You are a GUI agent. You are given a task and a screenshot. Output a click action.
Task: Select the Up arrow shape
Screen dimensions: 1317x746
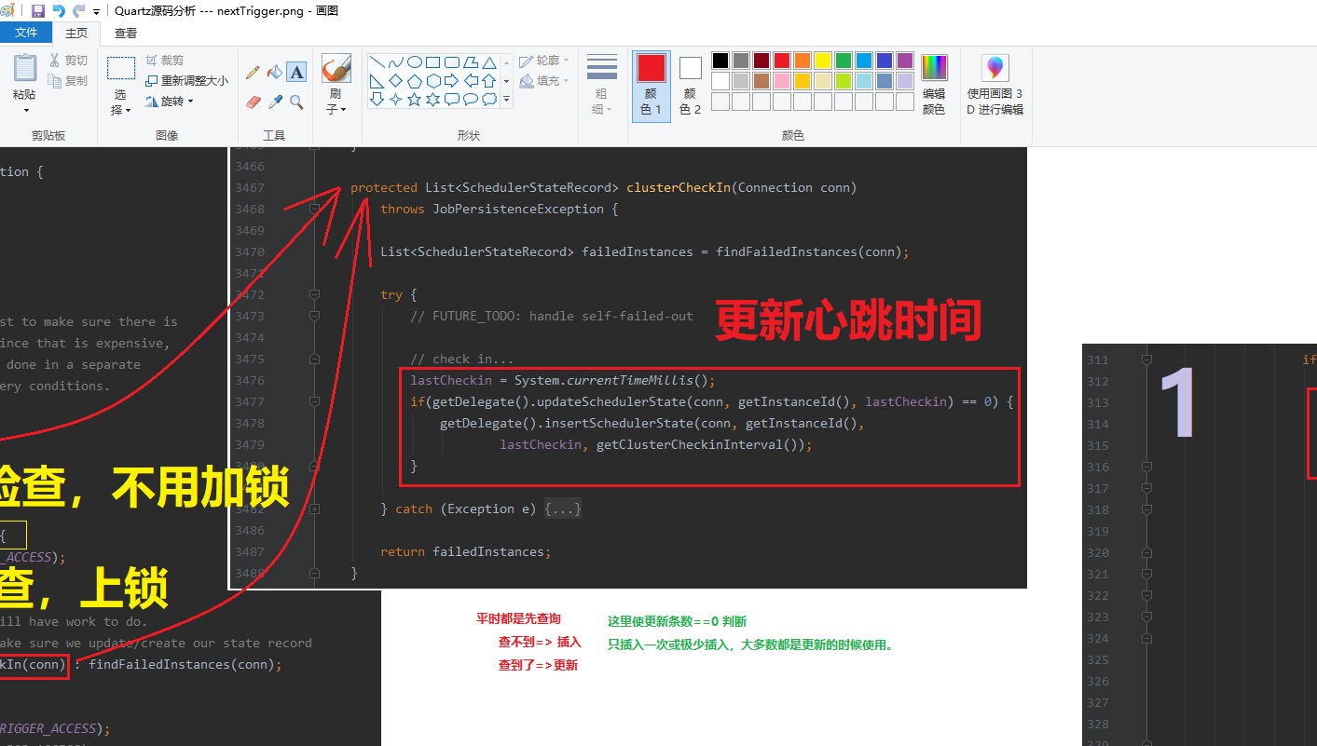(489, 81)
